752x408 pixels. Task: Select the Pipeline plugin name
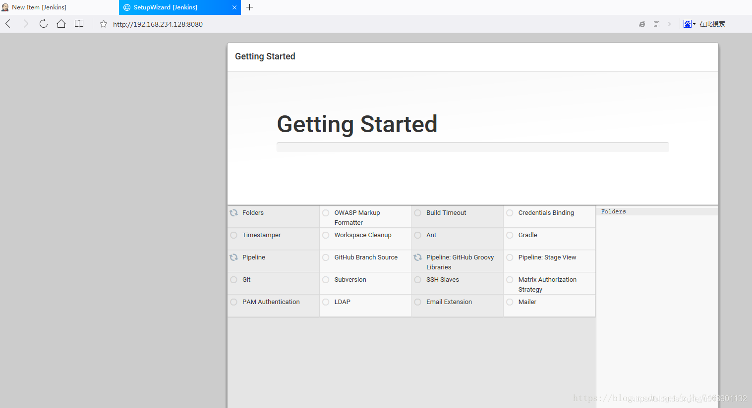click(254, 257)
